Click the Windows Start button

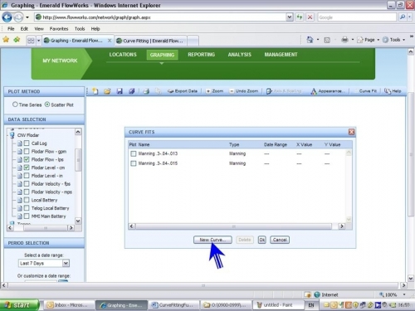pos(19,305)
